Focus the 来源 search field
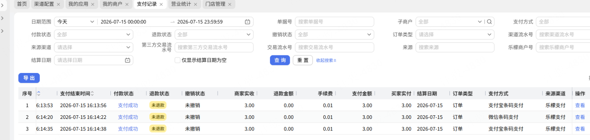 pos(455,47)
